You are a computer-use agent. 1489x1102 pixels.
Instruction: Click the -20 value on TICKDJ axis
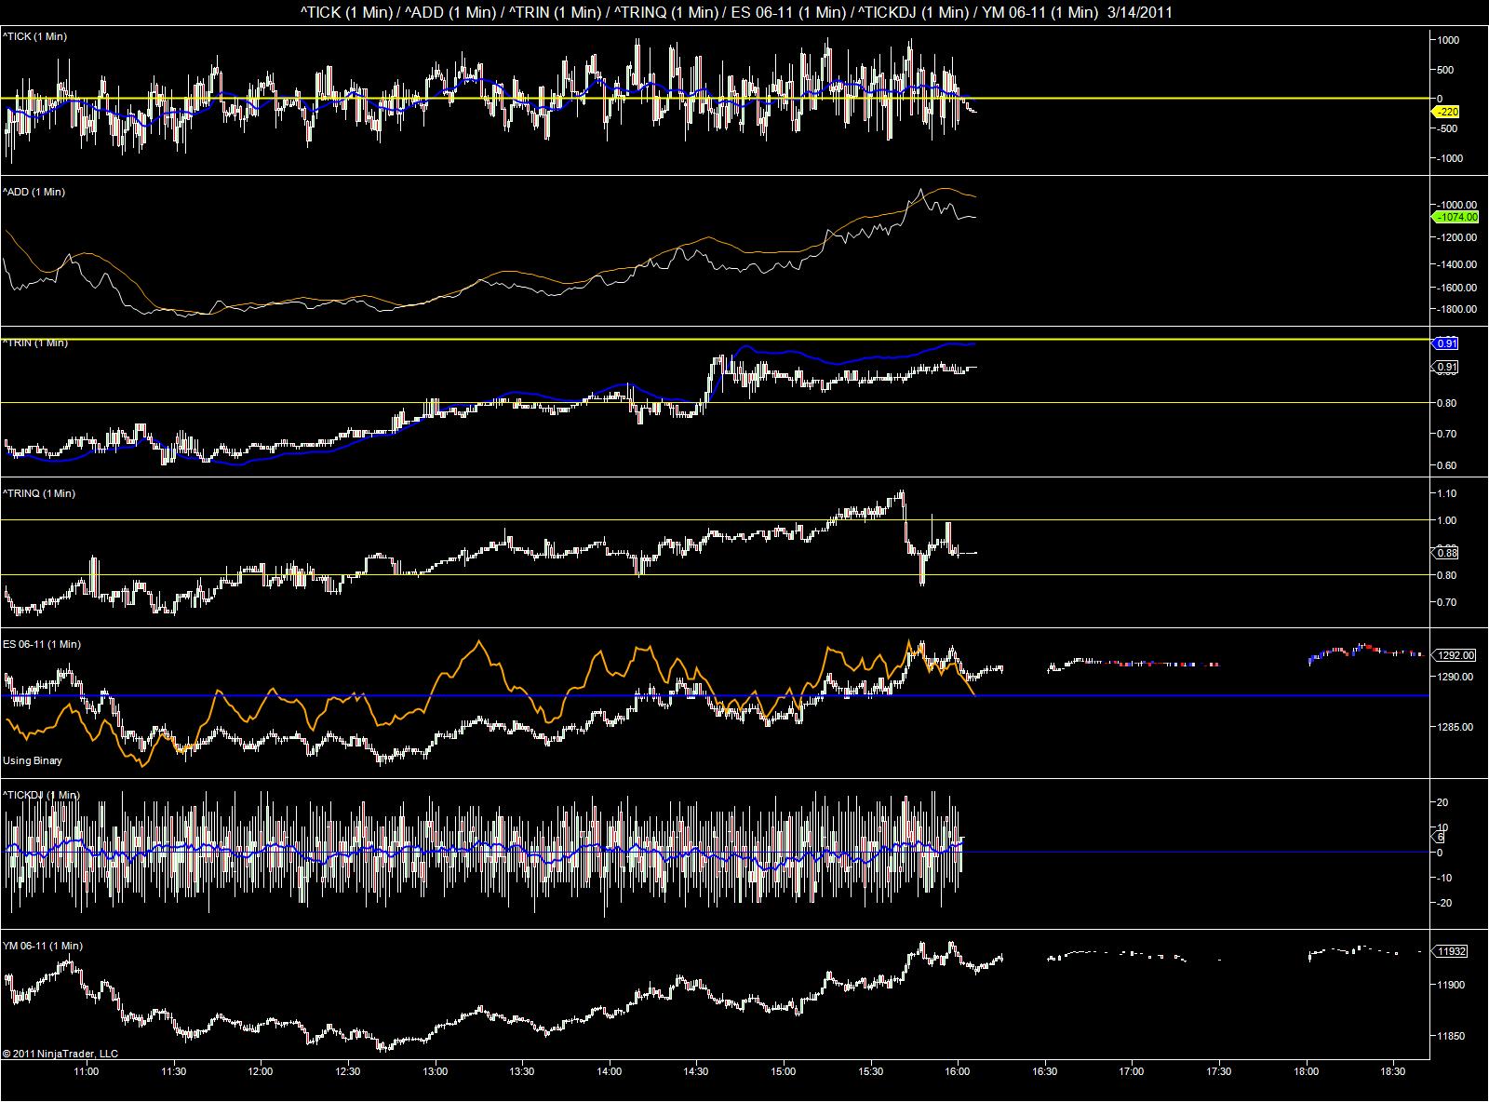click(x=1442, y=903)
